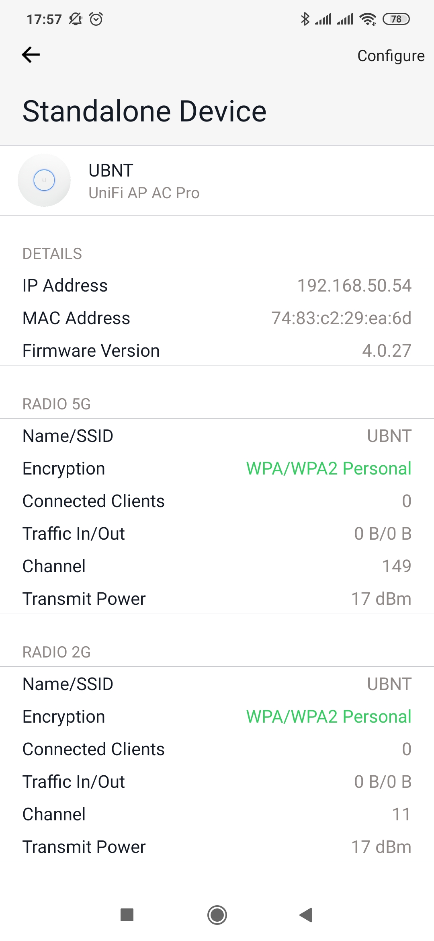The image size is (434, 941).
Task: Tap the muted bell status icon
Action: tap(75, 19)
